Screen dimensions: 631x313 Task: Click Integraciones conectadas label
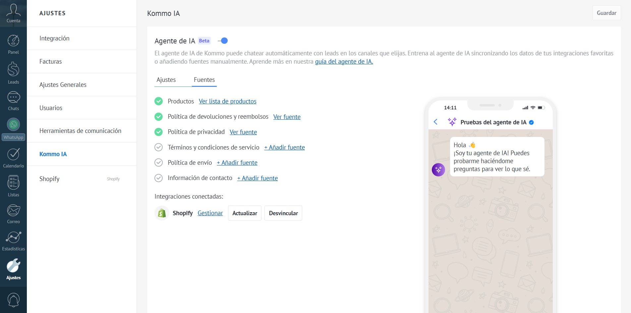(x=189, y=197)
